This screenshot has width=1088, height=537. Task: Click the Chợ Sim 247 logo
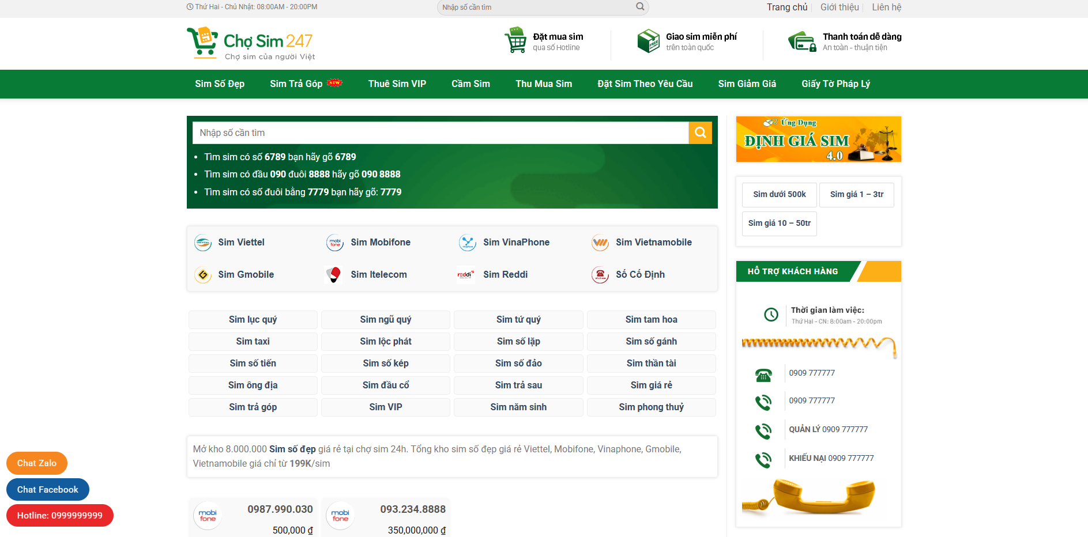pyautogui.click(x=251, y=43)
